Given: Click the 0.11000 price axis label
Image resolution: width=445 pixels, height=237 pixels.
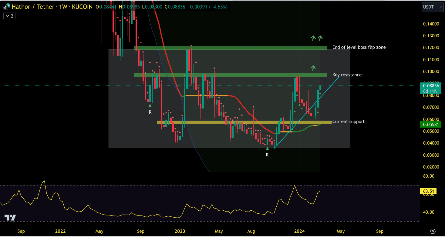Looking at the screenshot, I should 431,60.
